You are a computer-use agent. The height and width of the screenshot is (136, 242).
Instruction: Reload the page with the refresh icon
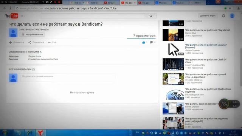pyautogui.click(x=17, y=8)
